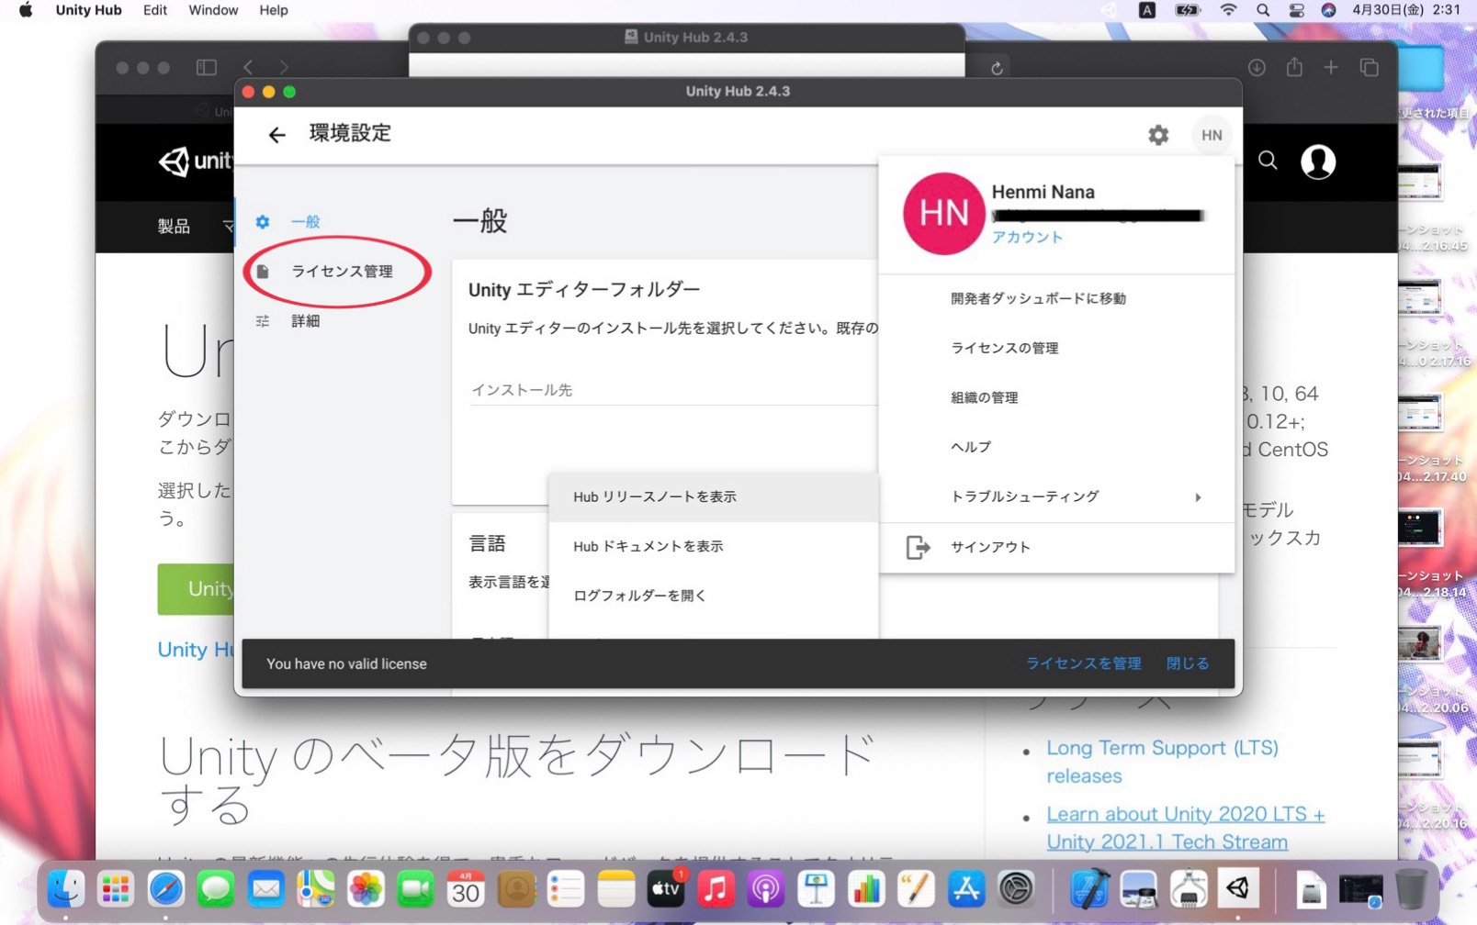1477x925 pixels.
Task: Expand the トラブルシューティング submenu arrow
Action: (1198, 497)
